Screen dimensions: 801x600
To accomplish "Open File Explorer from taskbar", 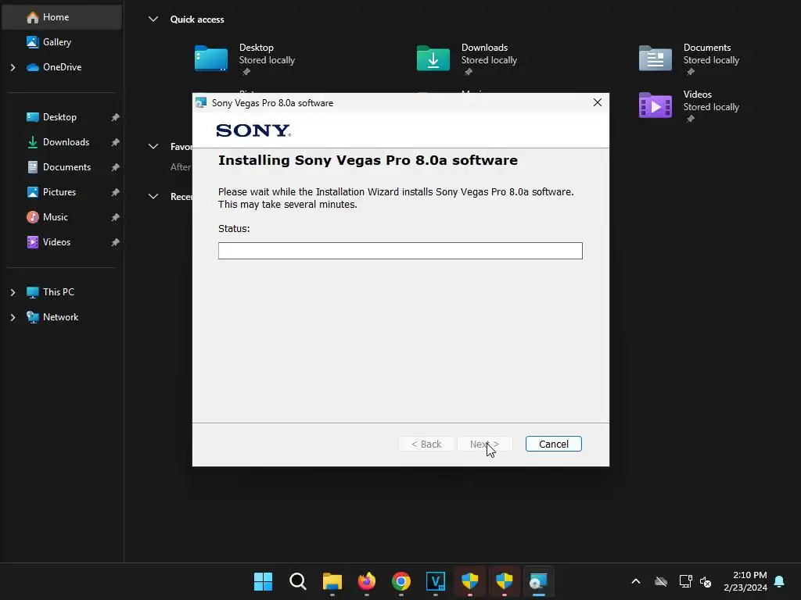I will (x=332, y=581).
